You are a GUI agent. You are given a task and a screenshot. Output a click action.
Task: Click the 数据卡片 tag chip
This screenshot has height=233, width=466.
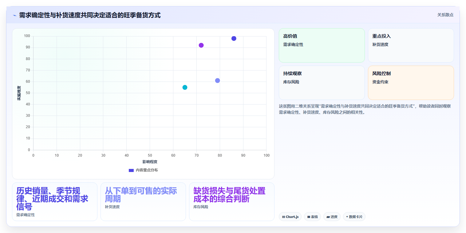click(x=354, y=217)
